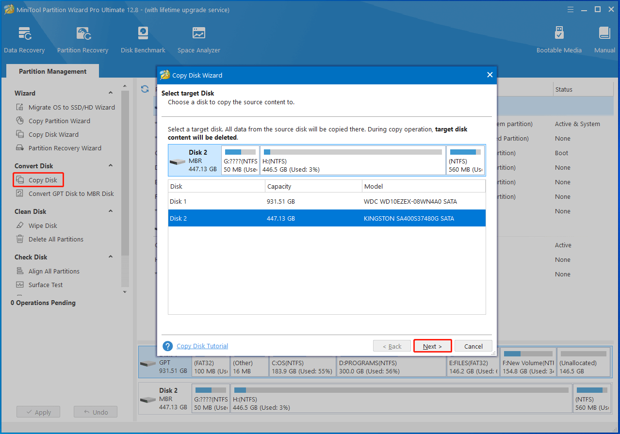
Task: Click G: 50 MB partition in wizard preview
Action: pyautogui.click(x=240, y=161)
